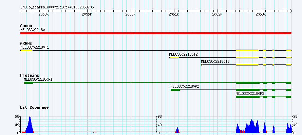Click the 2063k ruler tick label
Image resolution: width=302 pixels, height=135 pixels.
coord(261,15)
